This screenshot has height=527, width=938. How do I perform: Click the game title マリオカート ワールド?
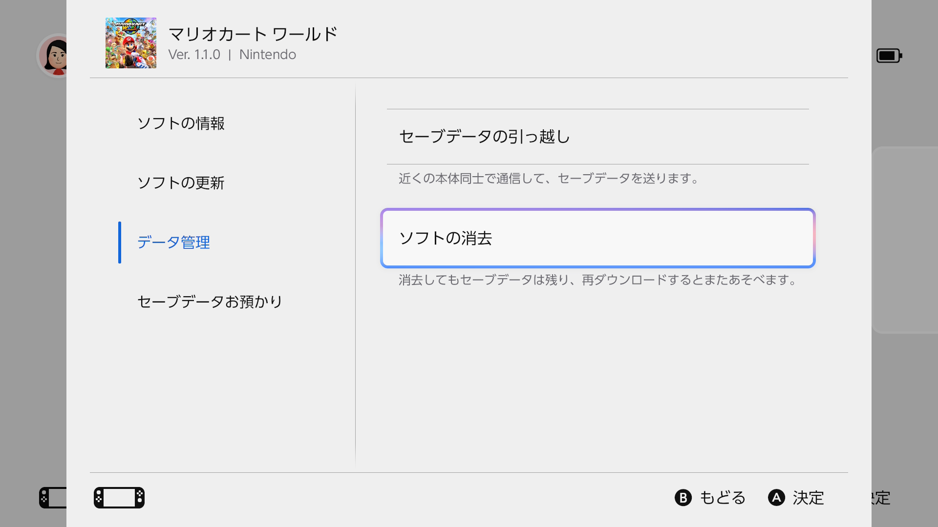253,33
